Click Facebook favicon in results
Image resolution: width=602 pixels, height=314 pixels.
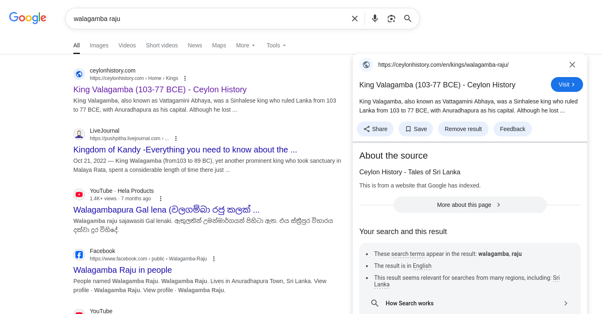[x=79, y=255]
